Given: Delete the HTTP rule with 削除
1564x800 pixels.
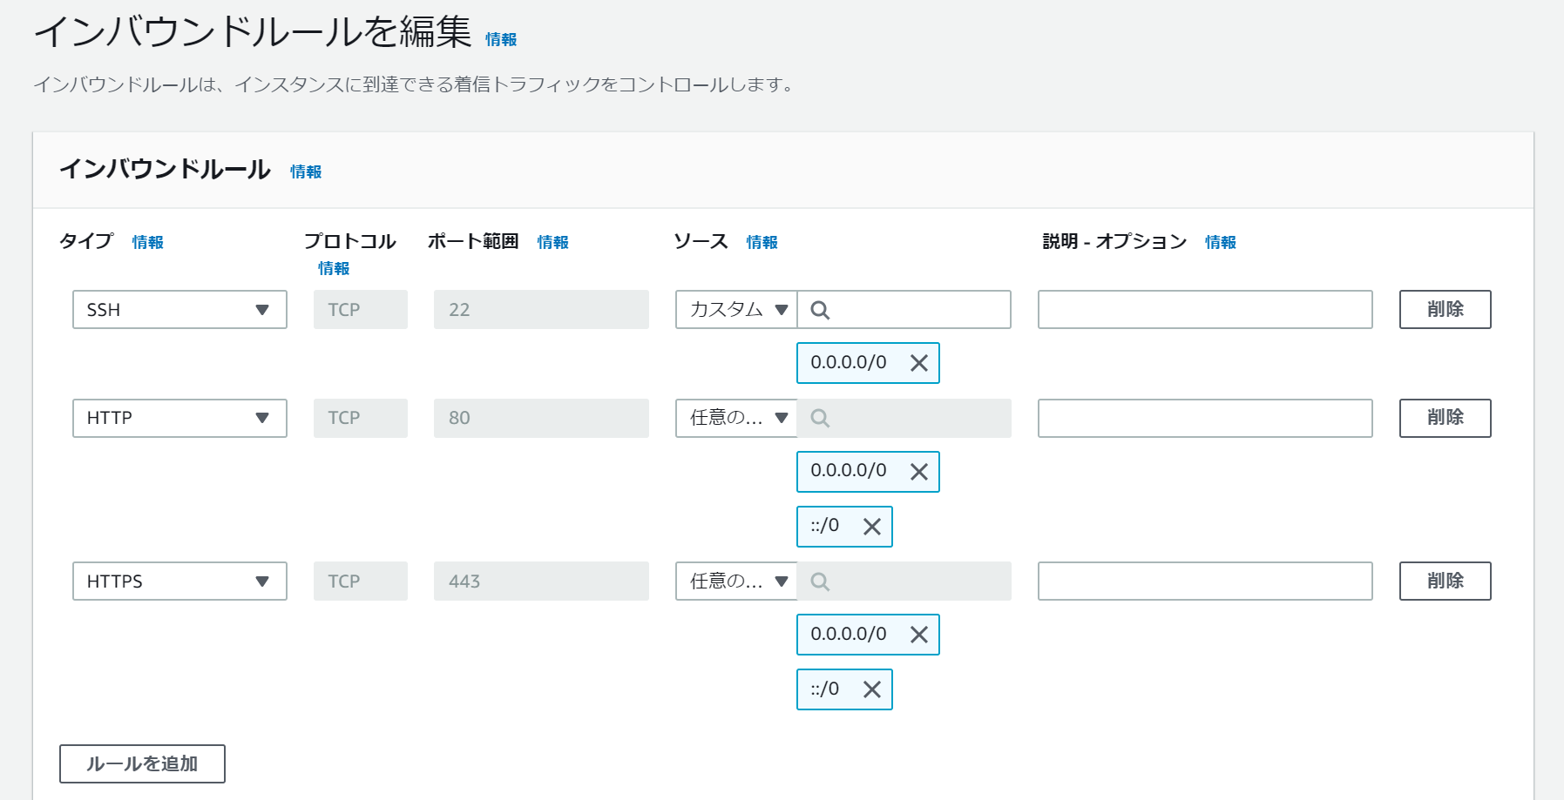Looking at the screenshot, I should coord(1445,418).
